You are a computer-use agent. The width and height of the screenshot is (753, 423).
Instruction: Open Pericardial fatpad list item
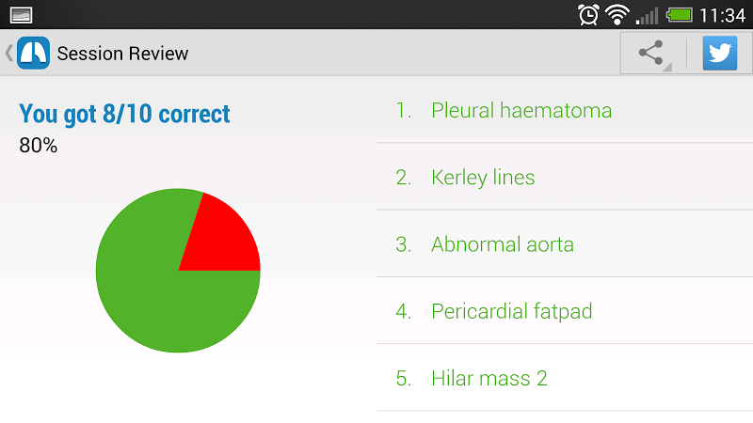(x=512, y=311)
